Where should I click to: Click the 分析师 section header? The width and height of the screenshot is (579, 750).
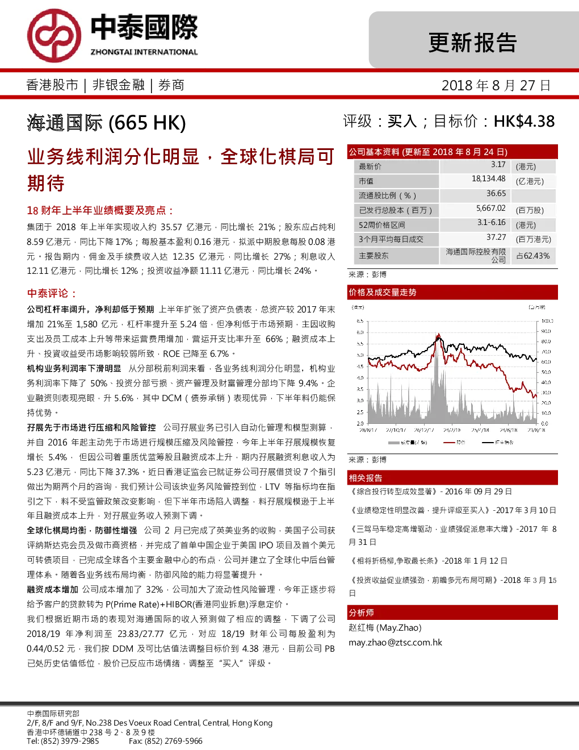point(452,612)
